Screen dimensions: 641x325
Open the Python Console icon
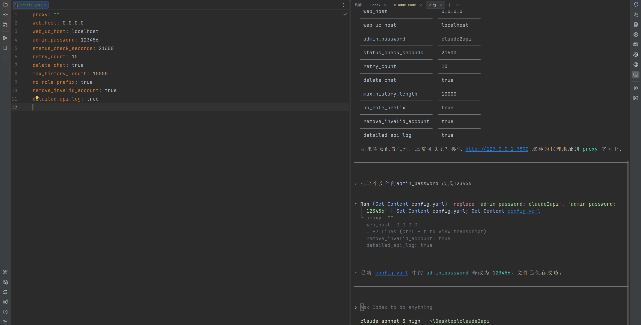[636, 35]
